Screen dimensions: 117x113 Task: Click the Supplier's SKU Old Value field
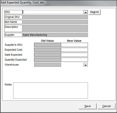(x=47, y=45)
